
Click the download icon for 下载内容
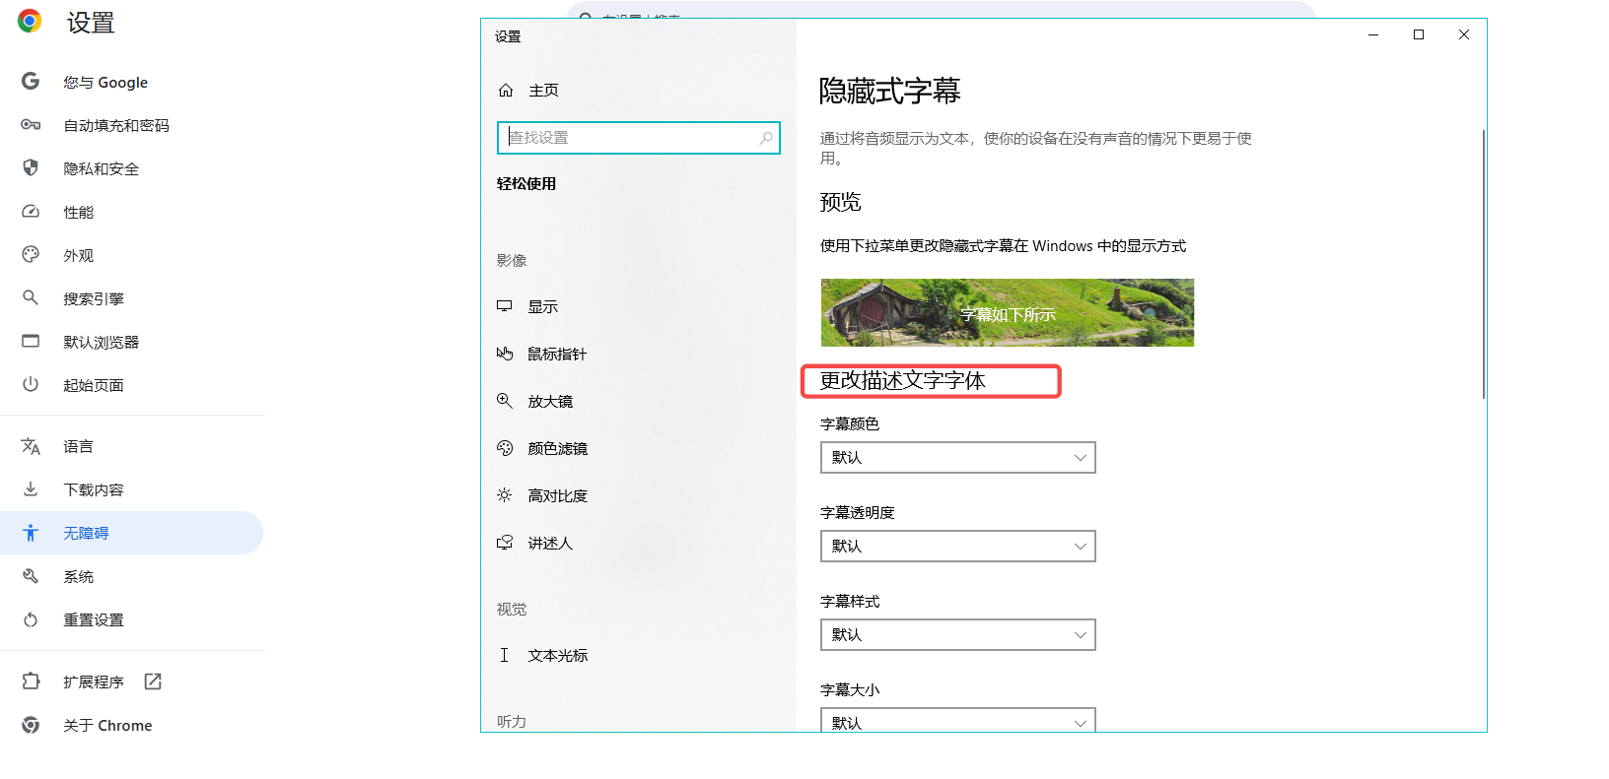click(31, 489)
